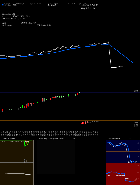The height and width of the screenshot is (185, 140).
Task: Select the 'Stochastics: 6.52' value
Action: 9,14
